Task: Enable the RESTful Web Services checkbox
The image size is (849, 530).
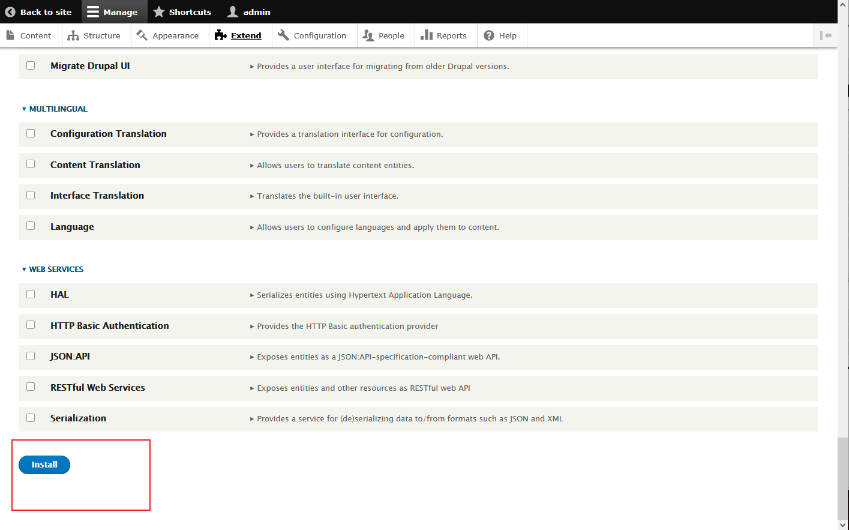Action: pyautogui.click(x=31, y=387)
